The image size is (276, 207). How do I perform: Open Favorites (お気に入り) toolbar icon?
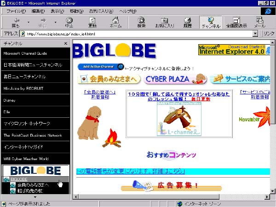(165, 23)
